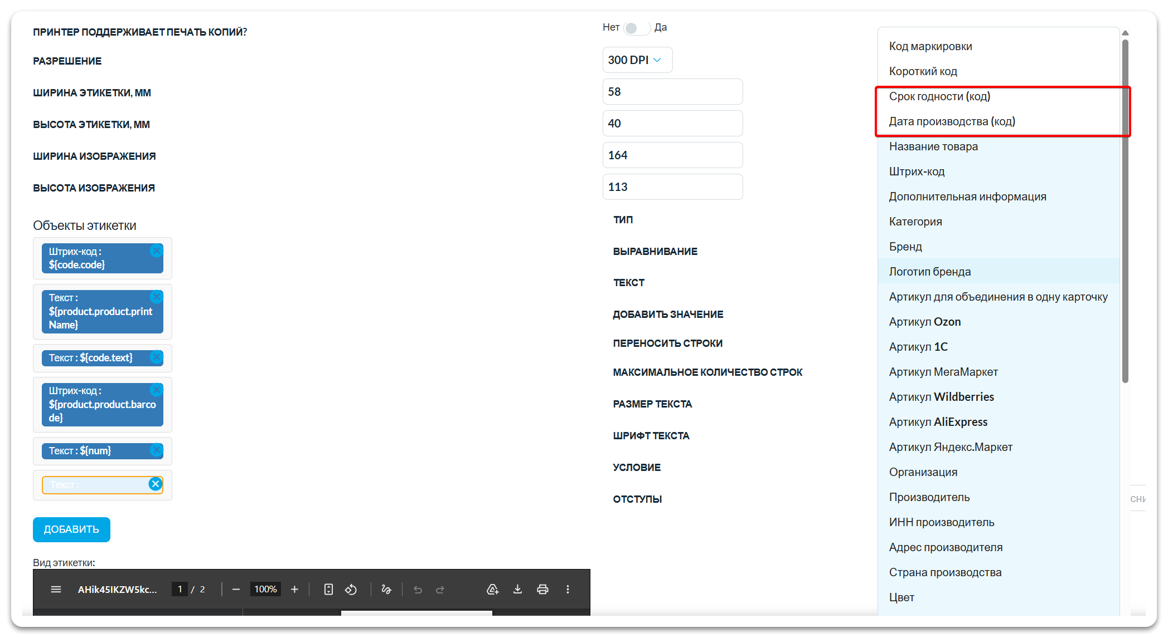Pick Артикул AliExpress option
Image resolution: width=1168 pixels, height=638 pixels.
pos(999,422)
